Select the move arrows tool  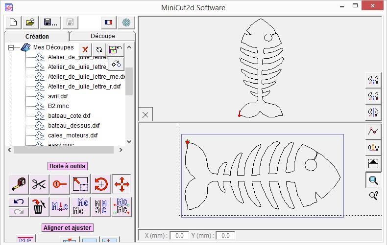(x=121, y=184)
